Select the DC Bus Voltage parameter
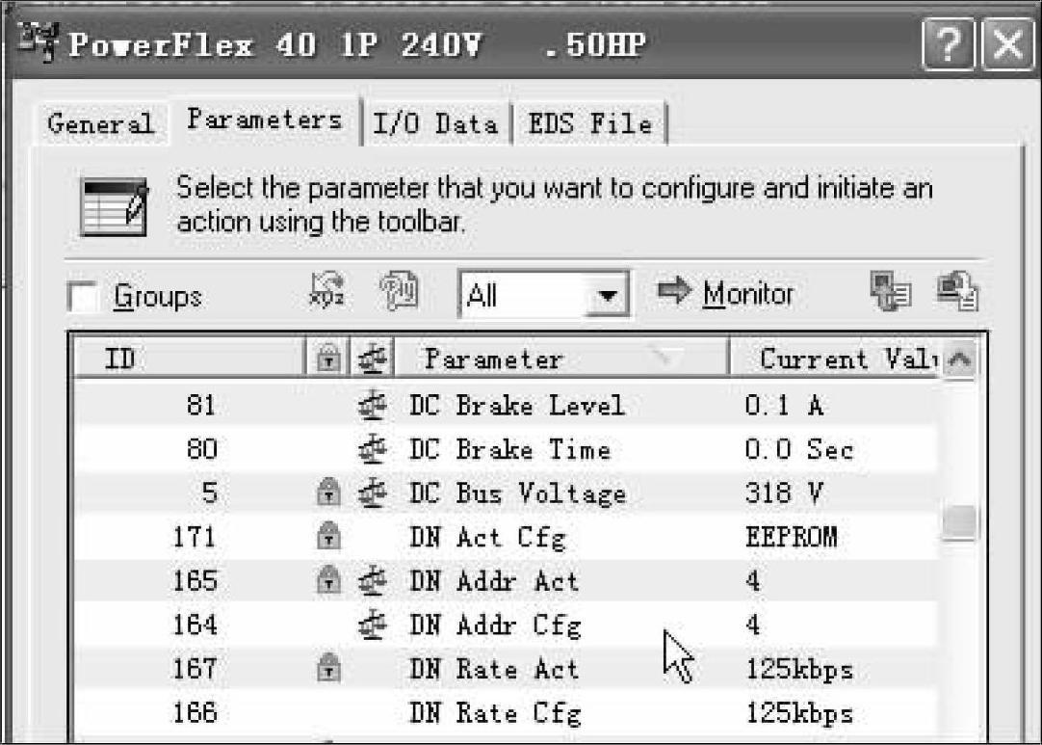 pyautogui.click(x=518, y=494)
